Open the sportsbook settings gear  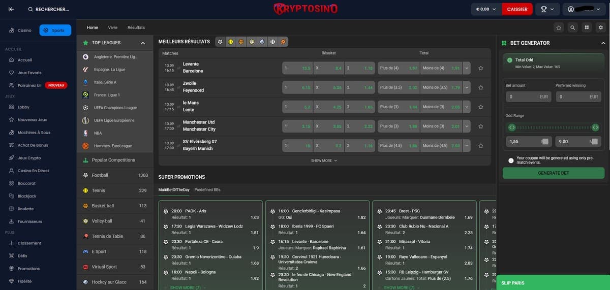600,27
